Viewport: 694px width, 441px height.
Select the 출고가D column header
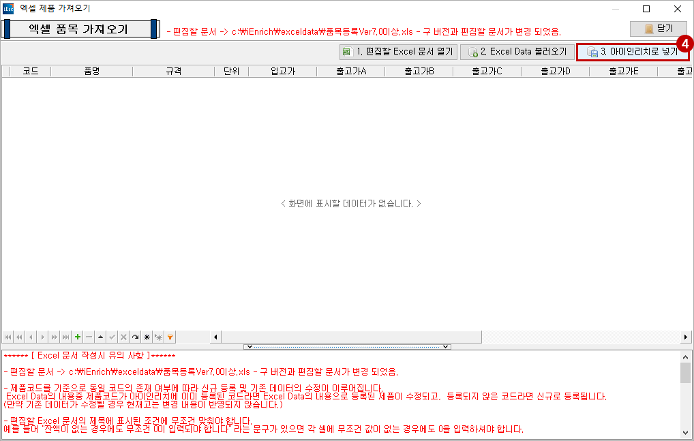tap(556, 71)
